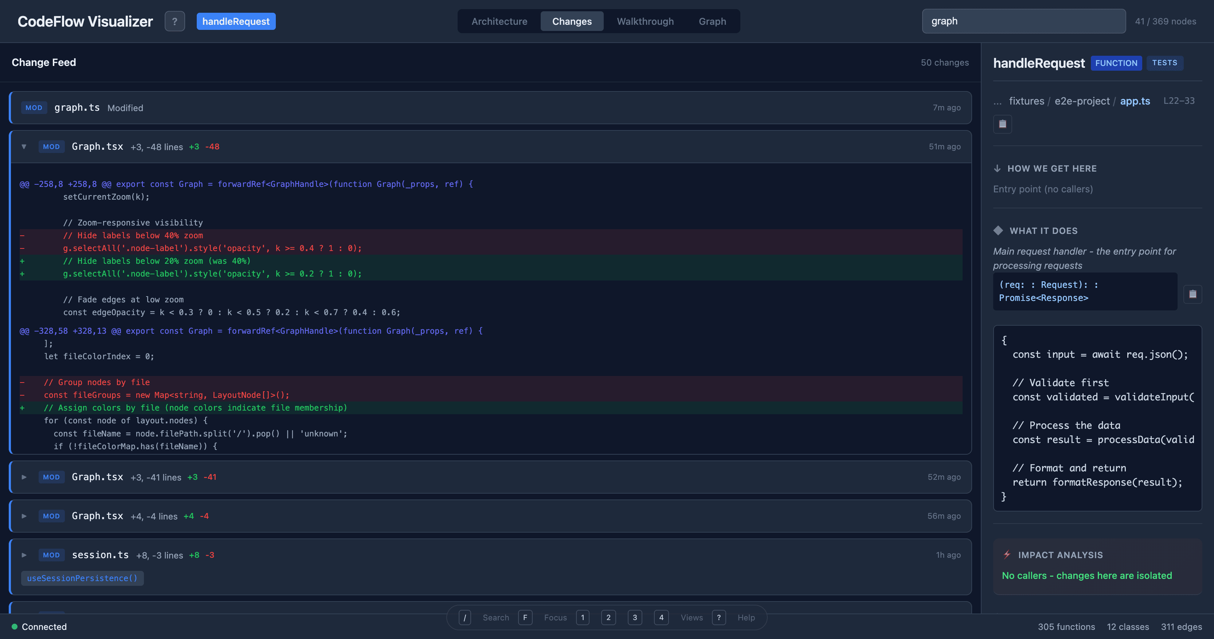Open the help icon next to CodeFlow Visualizer title
Screen dimensions: 1214x639
click(175, 21)
